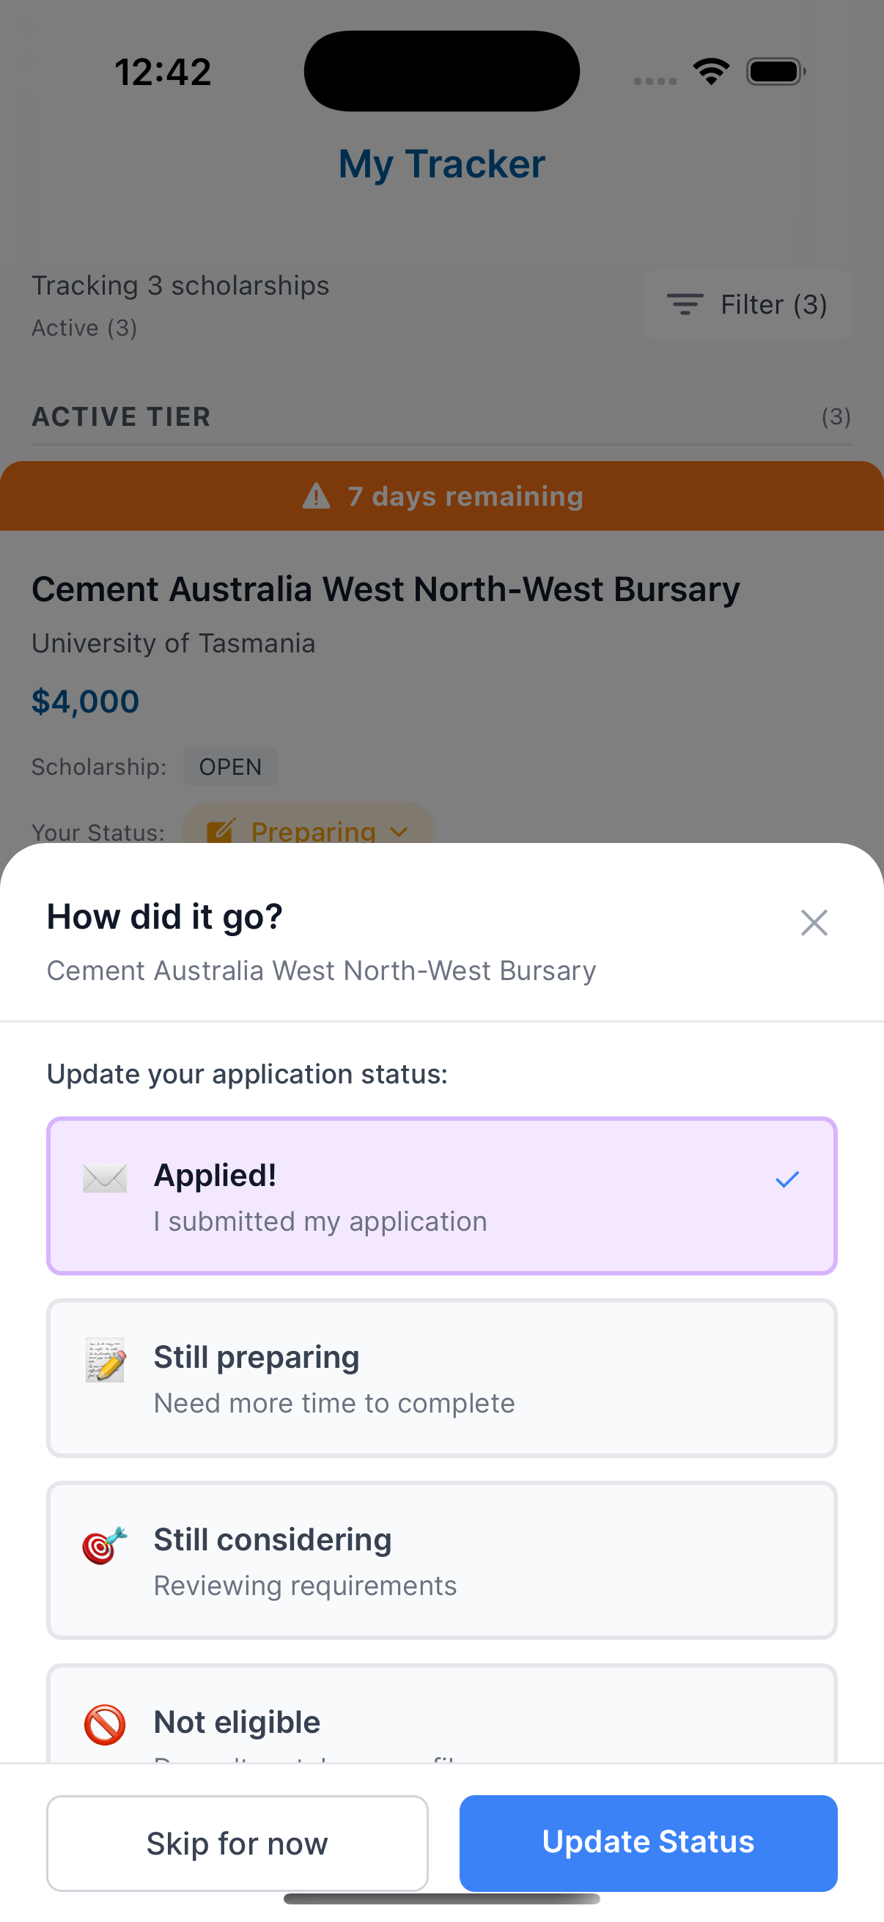Choose the Still preparing status option
The width and height of the screenshot is (884, 1922).
pos(441,1378)
